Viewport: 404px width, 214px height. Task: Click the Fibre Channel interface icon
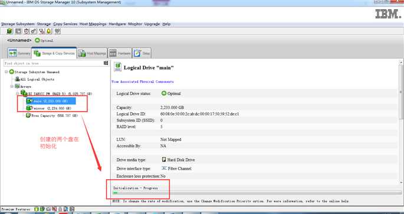click(x=164, y=168)
